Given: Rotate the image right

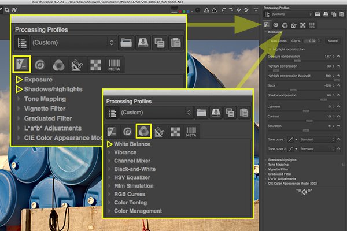Looking at the screenshot, I should point(231,10).
